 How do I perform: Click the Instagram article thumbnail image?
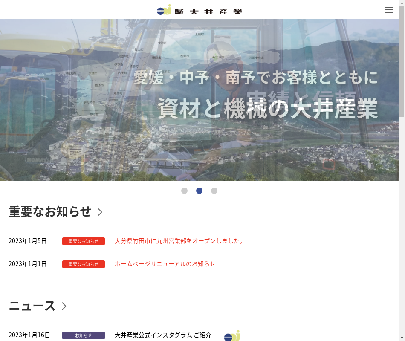pyautogui.click(x=231, y=335)
